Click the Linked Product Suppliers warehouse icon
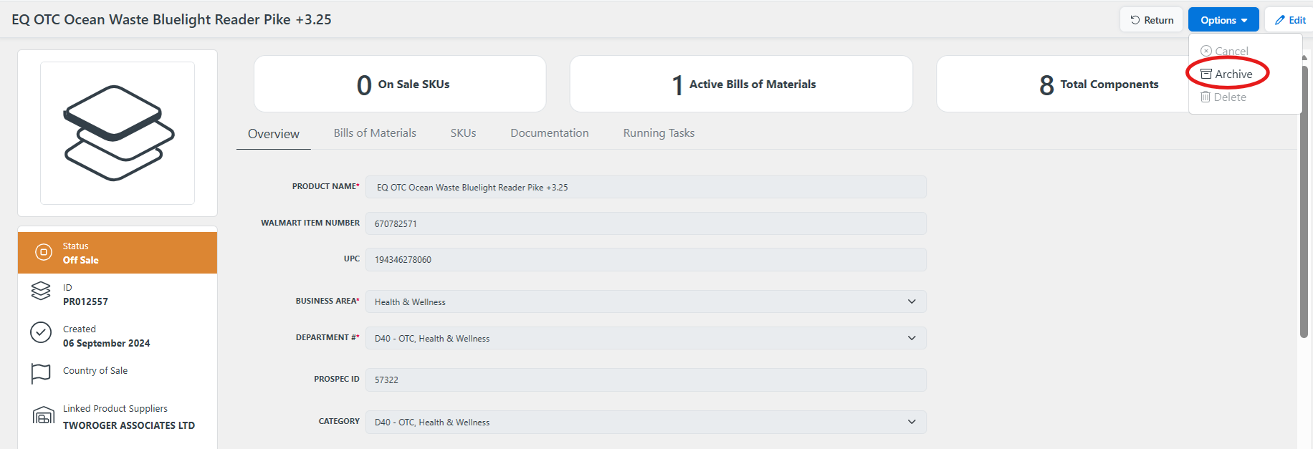1313x449 pixels. [44, 415]
